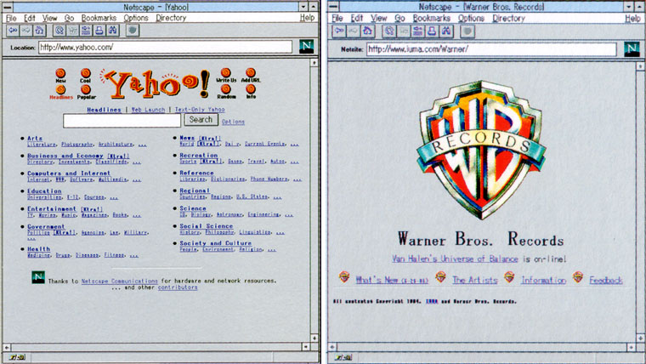Open Options menu in Yahoo window
Screen dimensions: 646x364
coord(135,18)
